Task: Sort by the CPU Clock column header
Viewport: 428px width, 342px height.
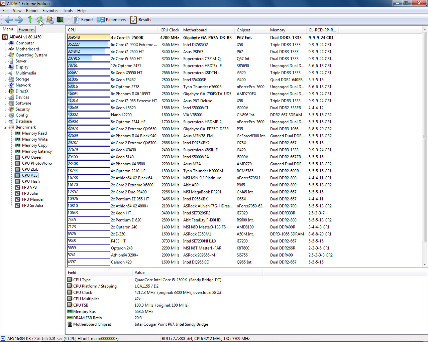Action: click(170, 30)
